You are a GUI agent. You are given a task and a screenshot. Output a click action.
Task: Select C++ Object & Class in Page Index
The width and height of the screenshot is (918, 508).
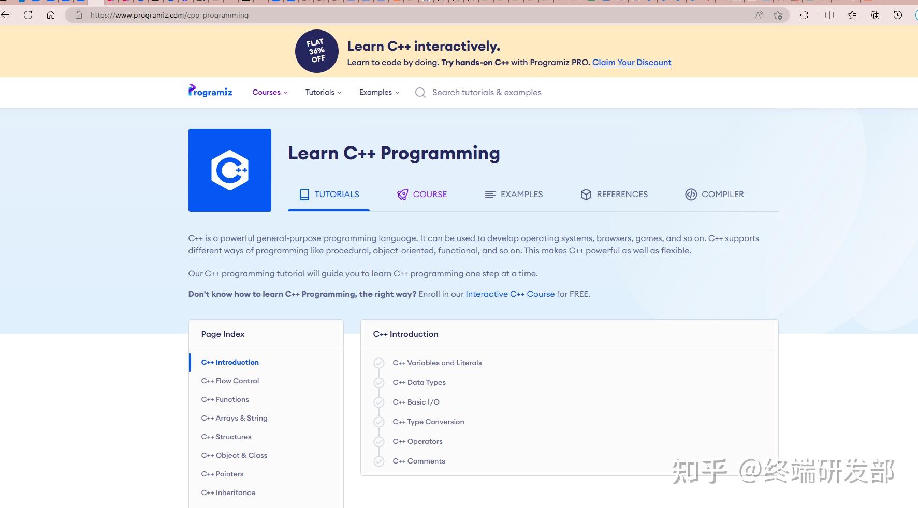(x=234, y=455)
